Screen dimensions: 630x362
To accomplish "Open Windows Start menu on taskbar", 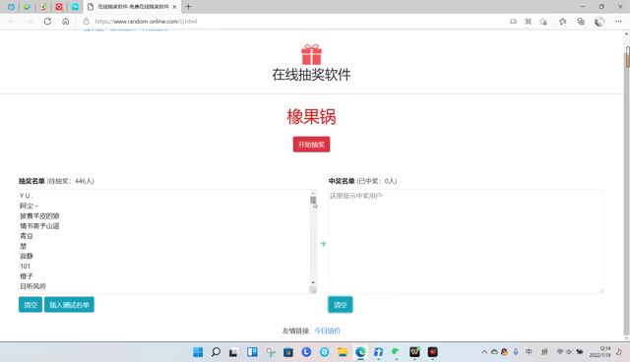I will (x=198, y=352).
